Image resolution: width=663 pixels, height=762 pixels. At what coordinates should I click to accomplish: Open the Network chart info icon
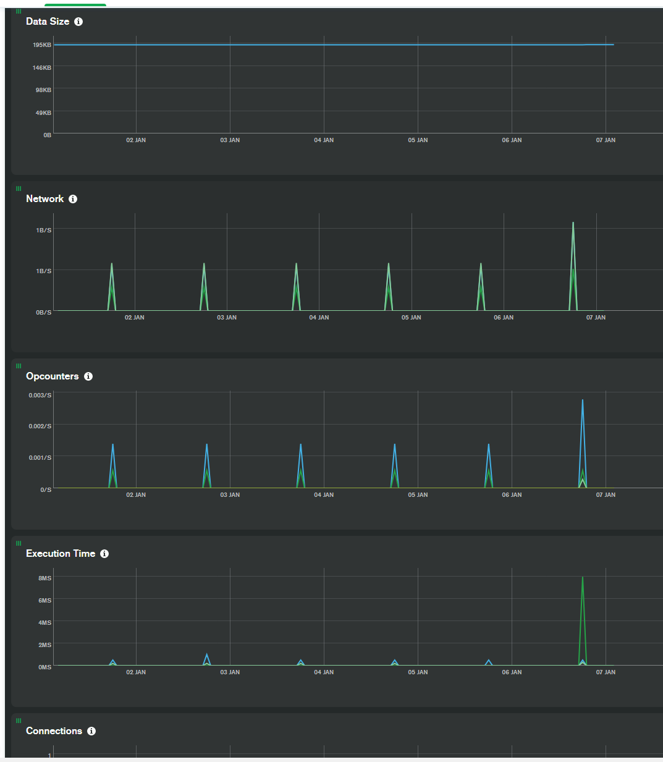pos(73,199)
